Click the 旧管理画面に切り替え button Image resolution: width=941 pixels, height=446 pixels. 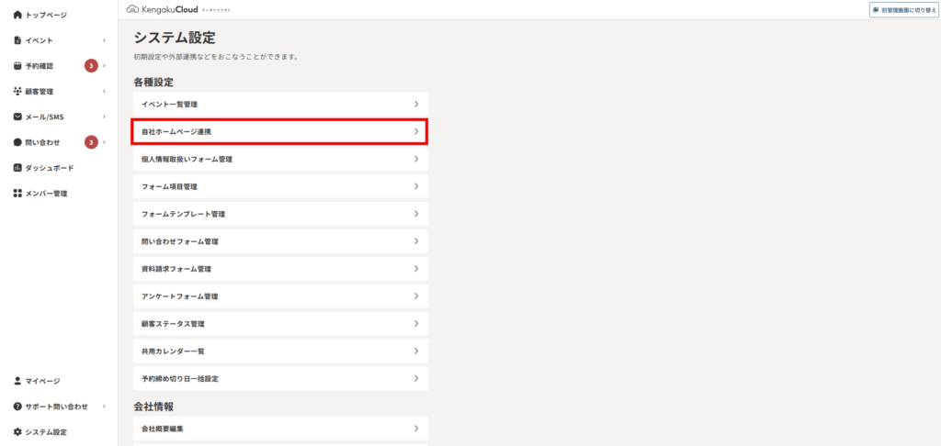pos(904,10)
